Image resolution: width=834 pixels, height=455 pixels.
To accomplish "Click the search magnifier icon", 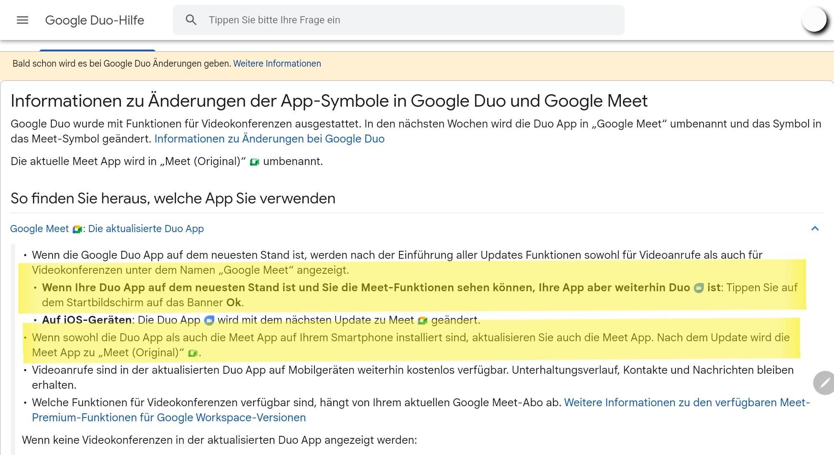I will (191, 20).
